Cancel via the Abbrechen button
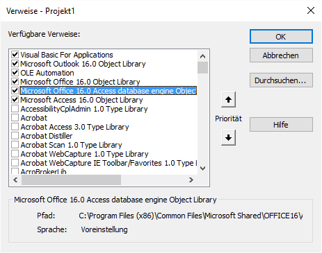The width and height of the screenshot is (322, 253). 281,55
